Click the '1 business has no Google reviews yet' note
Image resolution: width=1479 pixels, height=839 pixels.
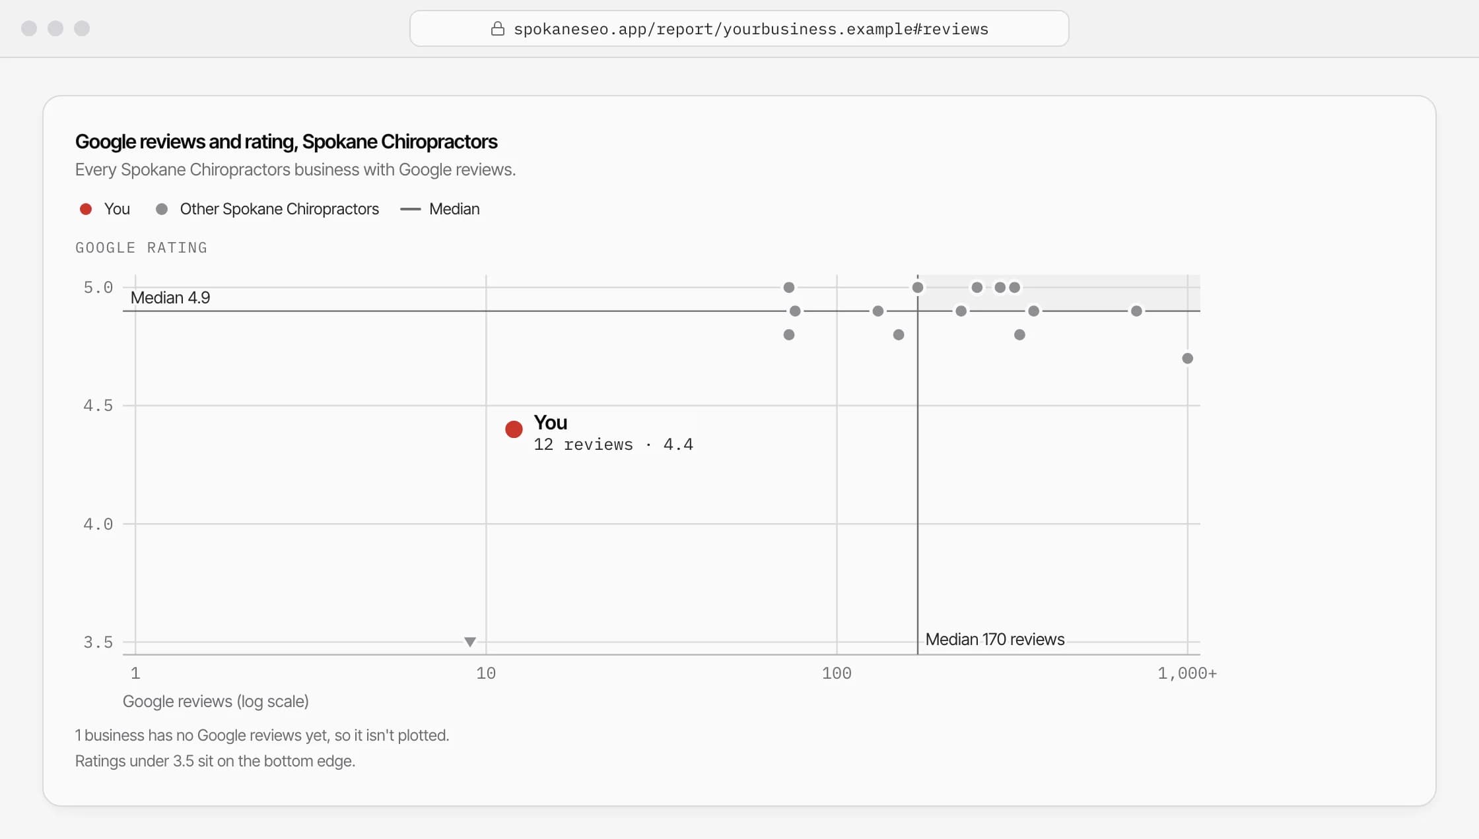click(x=262, y=735)
